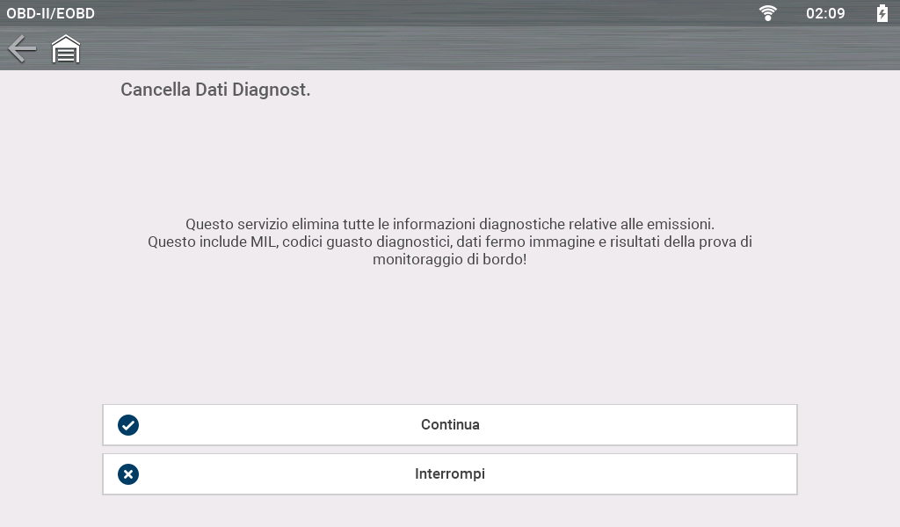Click the OBD-II/EOBD title label
The image size is (900, 527).
[x=51, y=13]
